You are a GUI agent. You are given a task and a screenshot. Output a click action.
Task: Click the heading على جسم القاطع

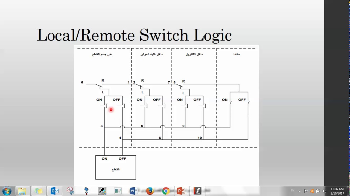coord(102,54)
